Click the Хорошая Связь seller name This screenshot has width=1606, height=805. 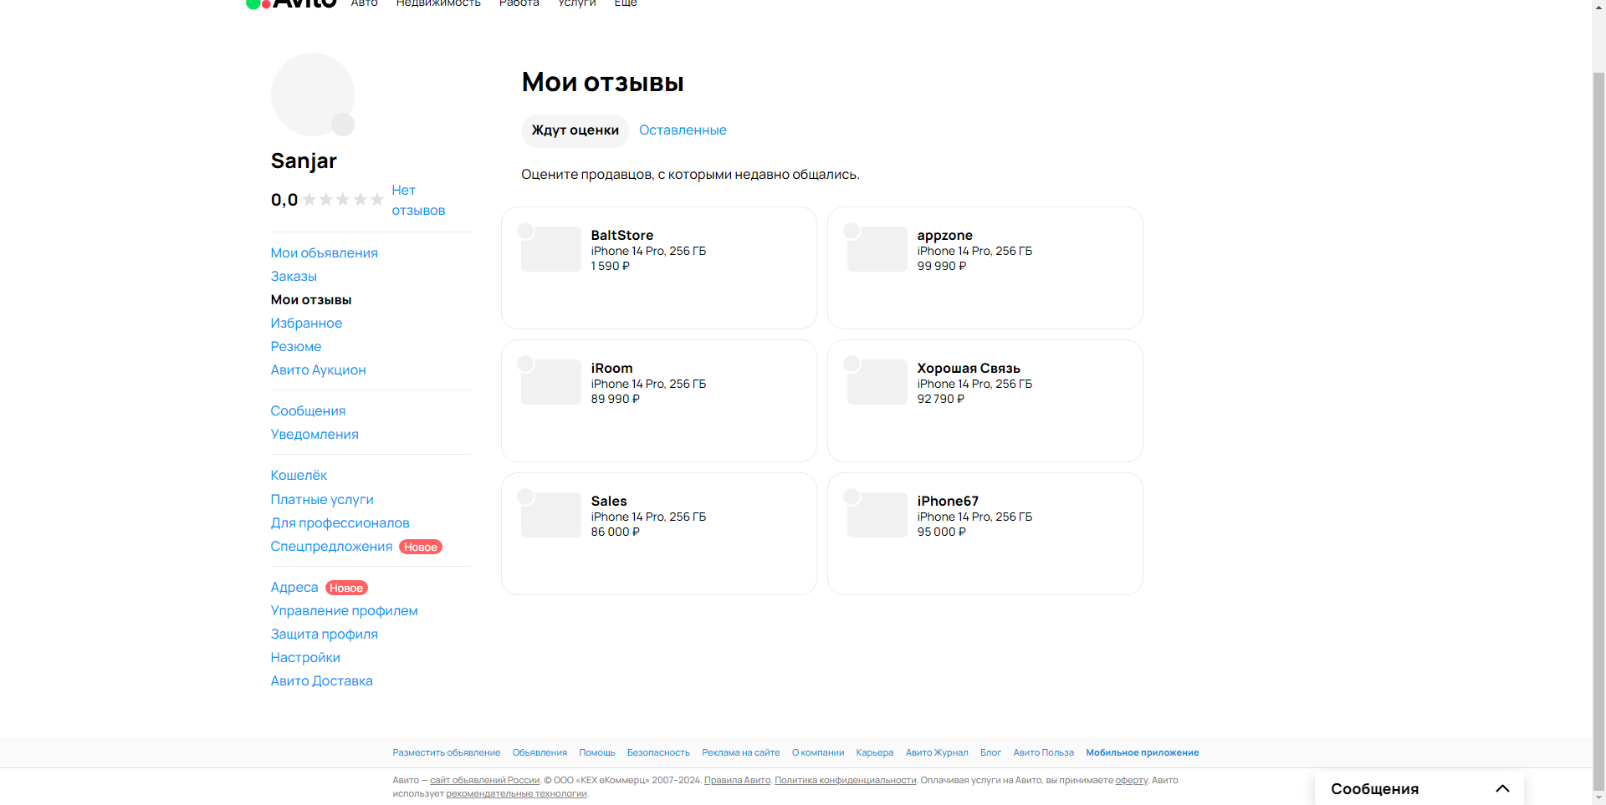(x=969, y=368)
